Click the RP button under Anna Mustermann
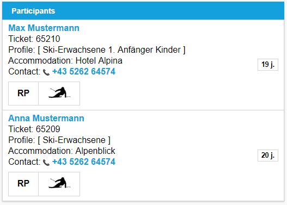Screen dimensions: 287x205 pyautogui.click(x=23, y=184)
